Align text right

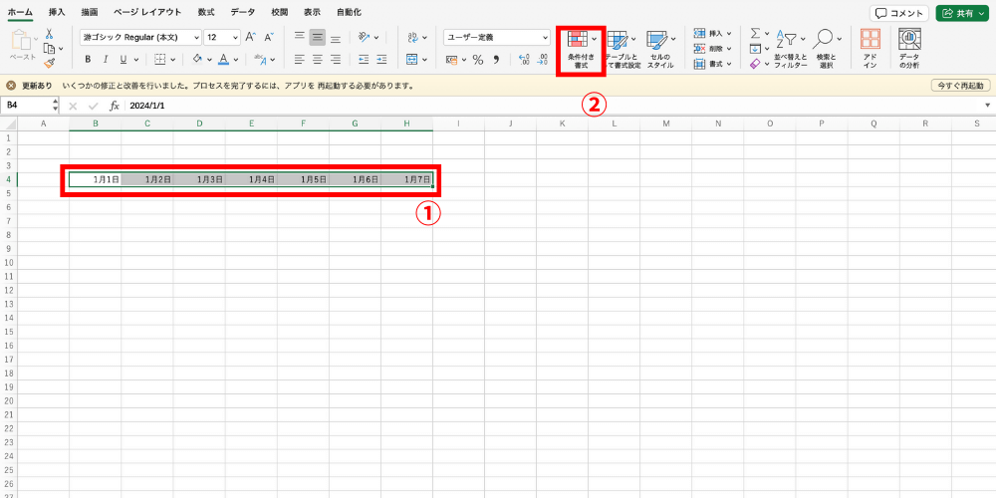pos(336,60)
